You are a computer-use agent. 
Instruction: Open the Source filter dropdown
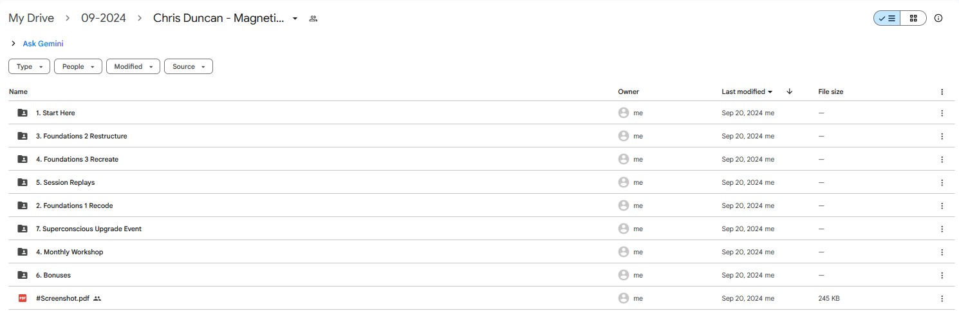click(189, 66)
